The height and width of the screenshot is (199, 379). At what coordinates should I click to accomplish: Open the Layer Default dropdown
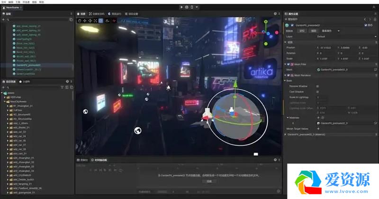coord(346,36)
